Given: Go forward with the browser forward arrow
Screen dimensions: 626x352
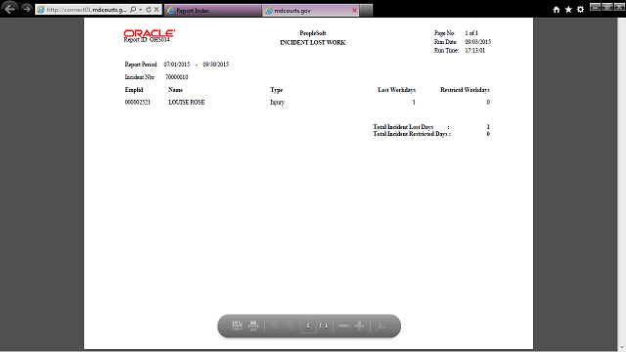Looking at the screenshot, I should click(26, 9).
